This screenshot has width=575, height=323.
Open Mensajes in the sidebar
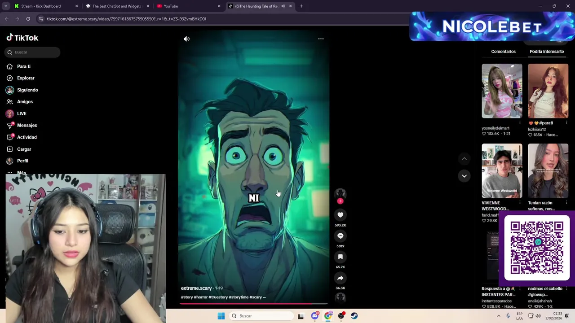27,125
